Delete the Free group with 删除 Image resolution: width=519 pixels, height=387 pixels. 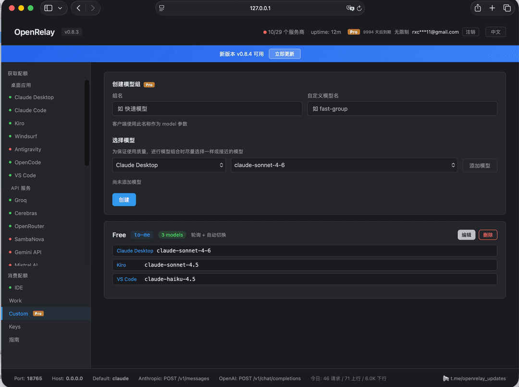click(488, 235)
